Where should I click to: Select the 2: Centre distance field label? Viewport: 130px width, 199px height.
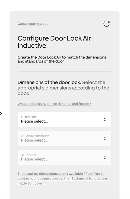(35, 136)
